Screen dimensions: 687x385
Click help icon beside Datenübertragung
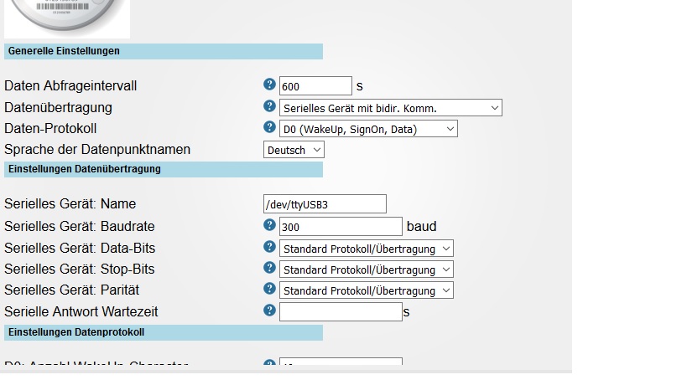[269, 106]
